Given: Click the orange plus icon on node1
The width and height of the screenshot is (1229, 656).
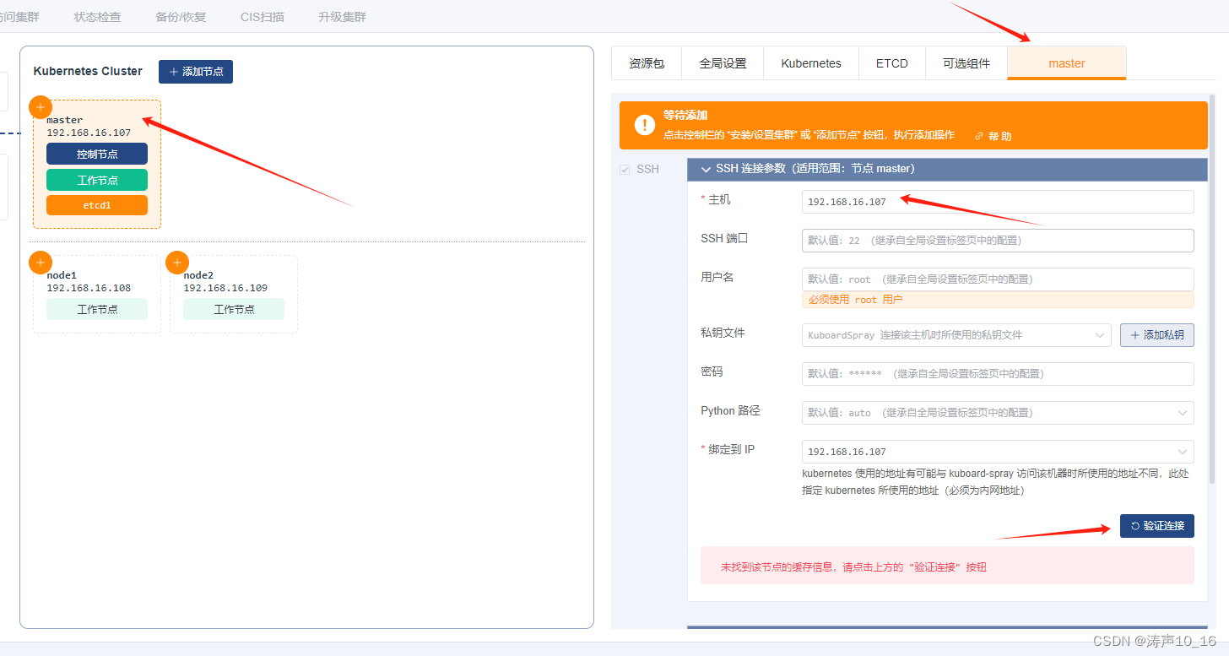Looking at the screenshot, I should 41,263.
